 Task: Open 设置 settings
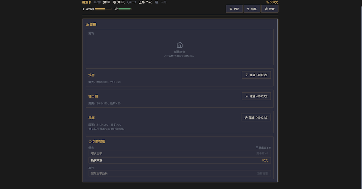click(x=270, y=9)
